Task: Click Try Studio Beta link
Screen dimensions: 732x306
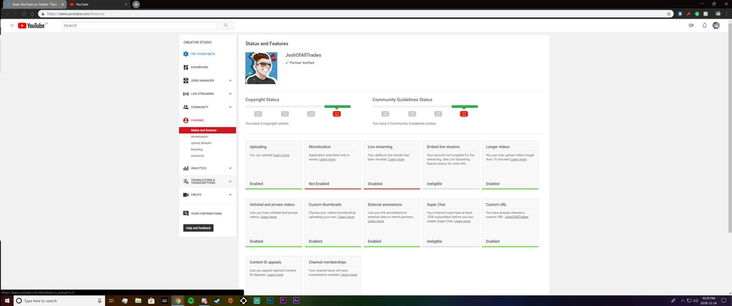Action: pyautogui.click(x=203, y=54)
